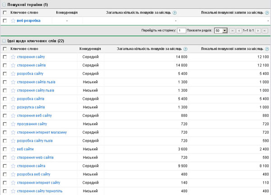Star the keyword створення сайту львів
271x195 pixels.
[13, 91]
